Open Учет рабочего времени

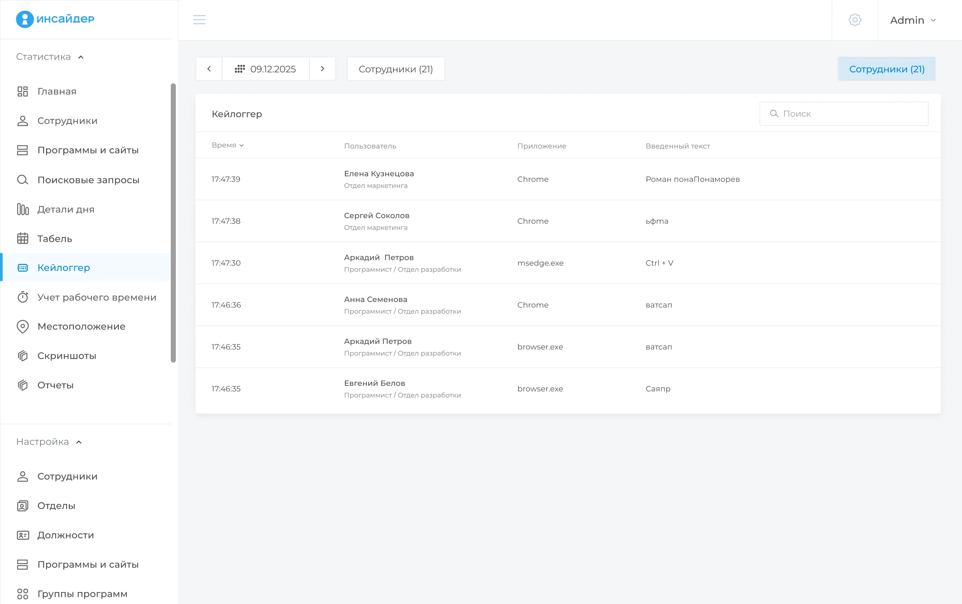pos(97,297)
